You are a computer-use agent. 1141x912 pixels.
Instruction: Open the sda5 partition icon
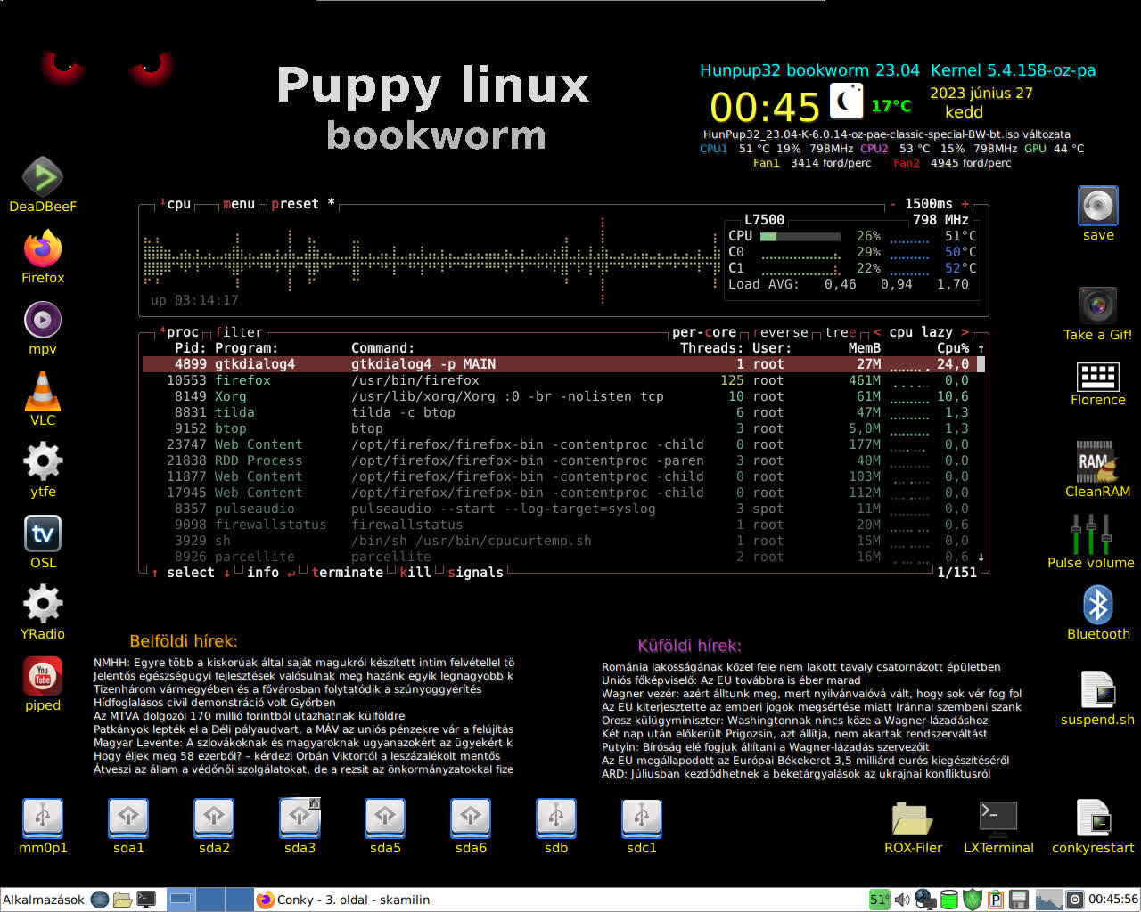(x=385, y=818)
